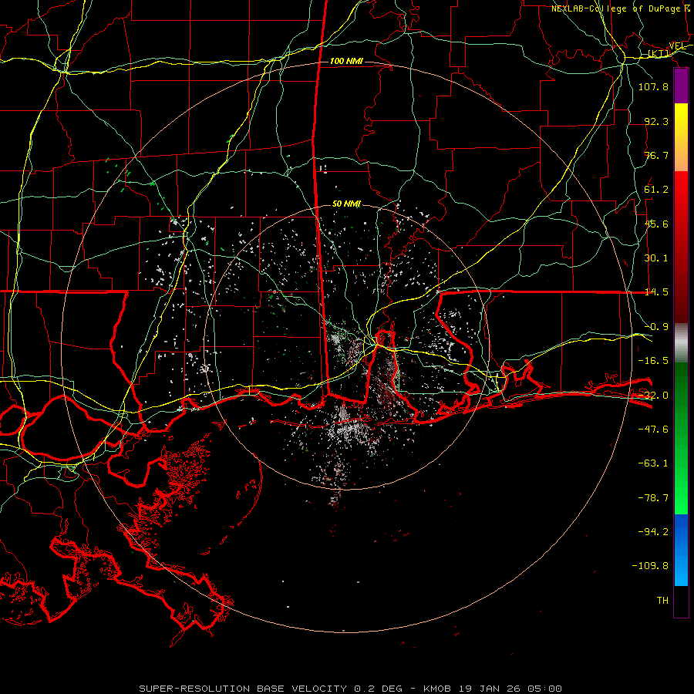This screenshot has width=694, height=694.
Task: Select the 14.5 velocity scale value
Action: (x=656, y=292)
